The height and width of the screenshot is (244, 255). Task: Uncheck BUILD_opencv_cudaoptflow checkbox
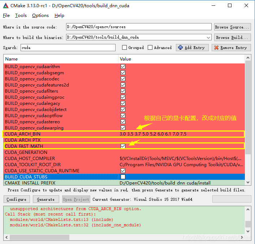[123, 115]
